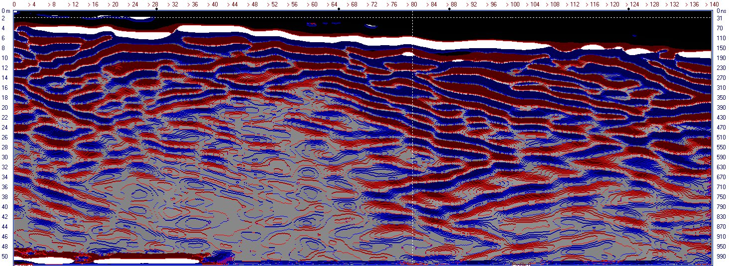This screenshot has height=266, width=729.
Task: Click time label '31' on right axis
Action: click(719, 18)
